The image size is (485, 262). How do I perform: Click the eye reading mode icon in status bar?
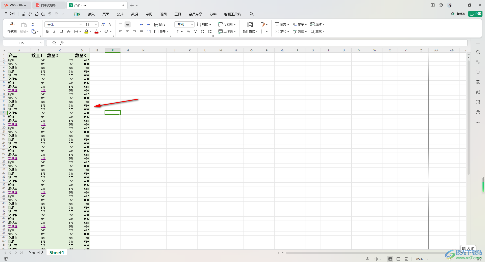pyautogui.click(x=368, y=259)
